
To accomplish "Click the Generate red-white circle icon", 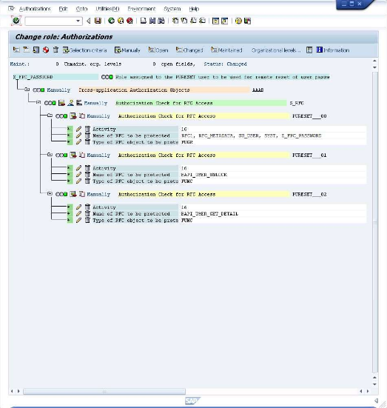I will [46, 50].
